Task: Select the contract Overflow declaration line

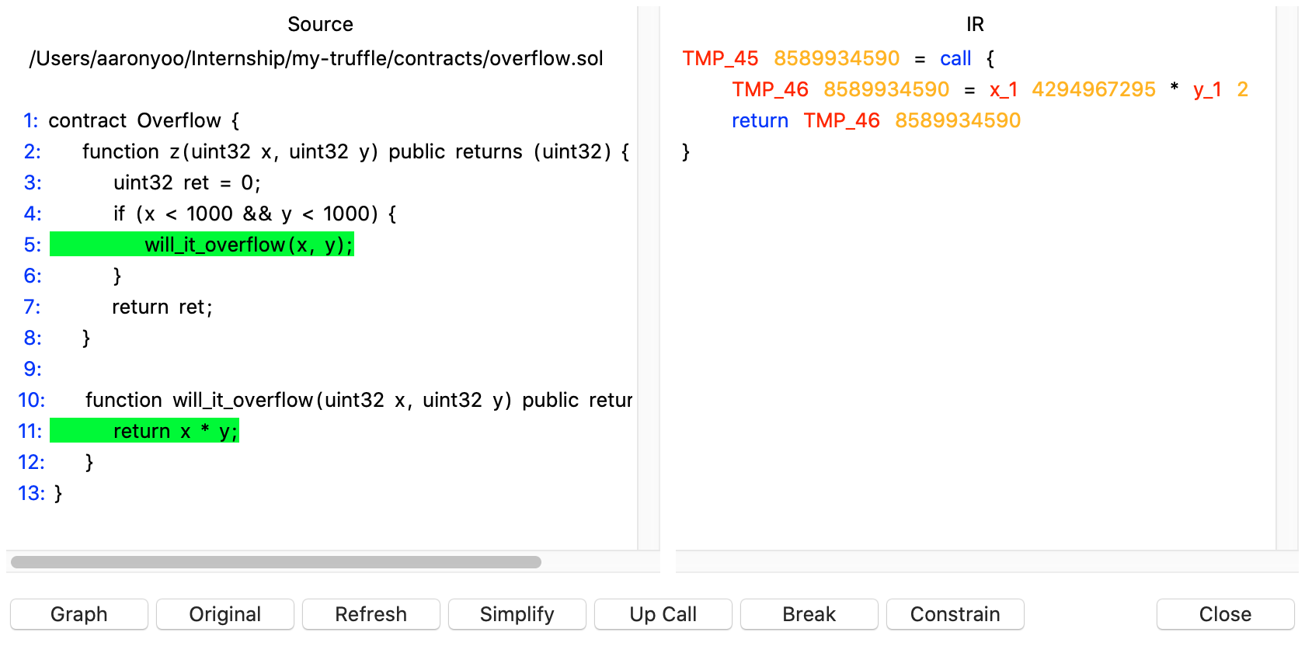Action: click(x=144, y=120)
